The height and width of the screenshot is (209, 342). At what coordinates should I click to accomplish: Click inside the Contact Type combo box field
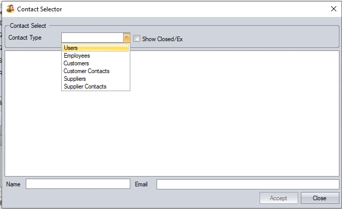93,38
